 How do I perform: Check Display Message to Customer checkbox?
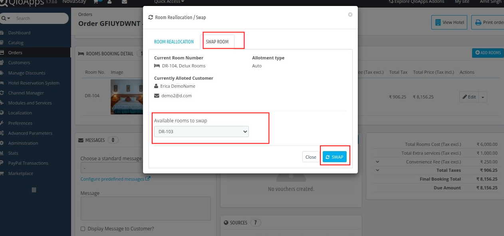(83, 229)
